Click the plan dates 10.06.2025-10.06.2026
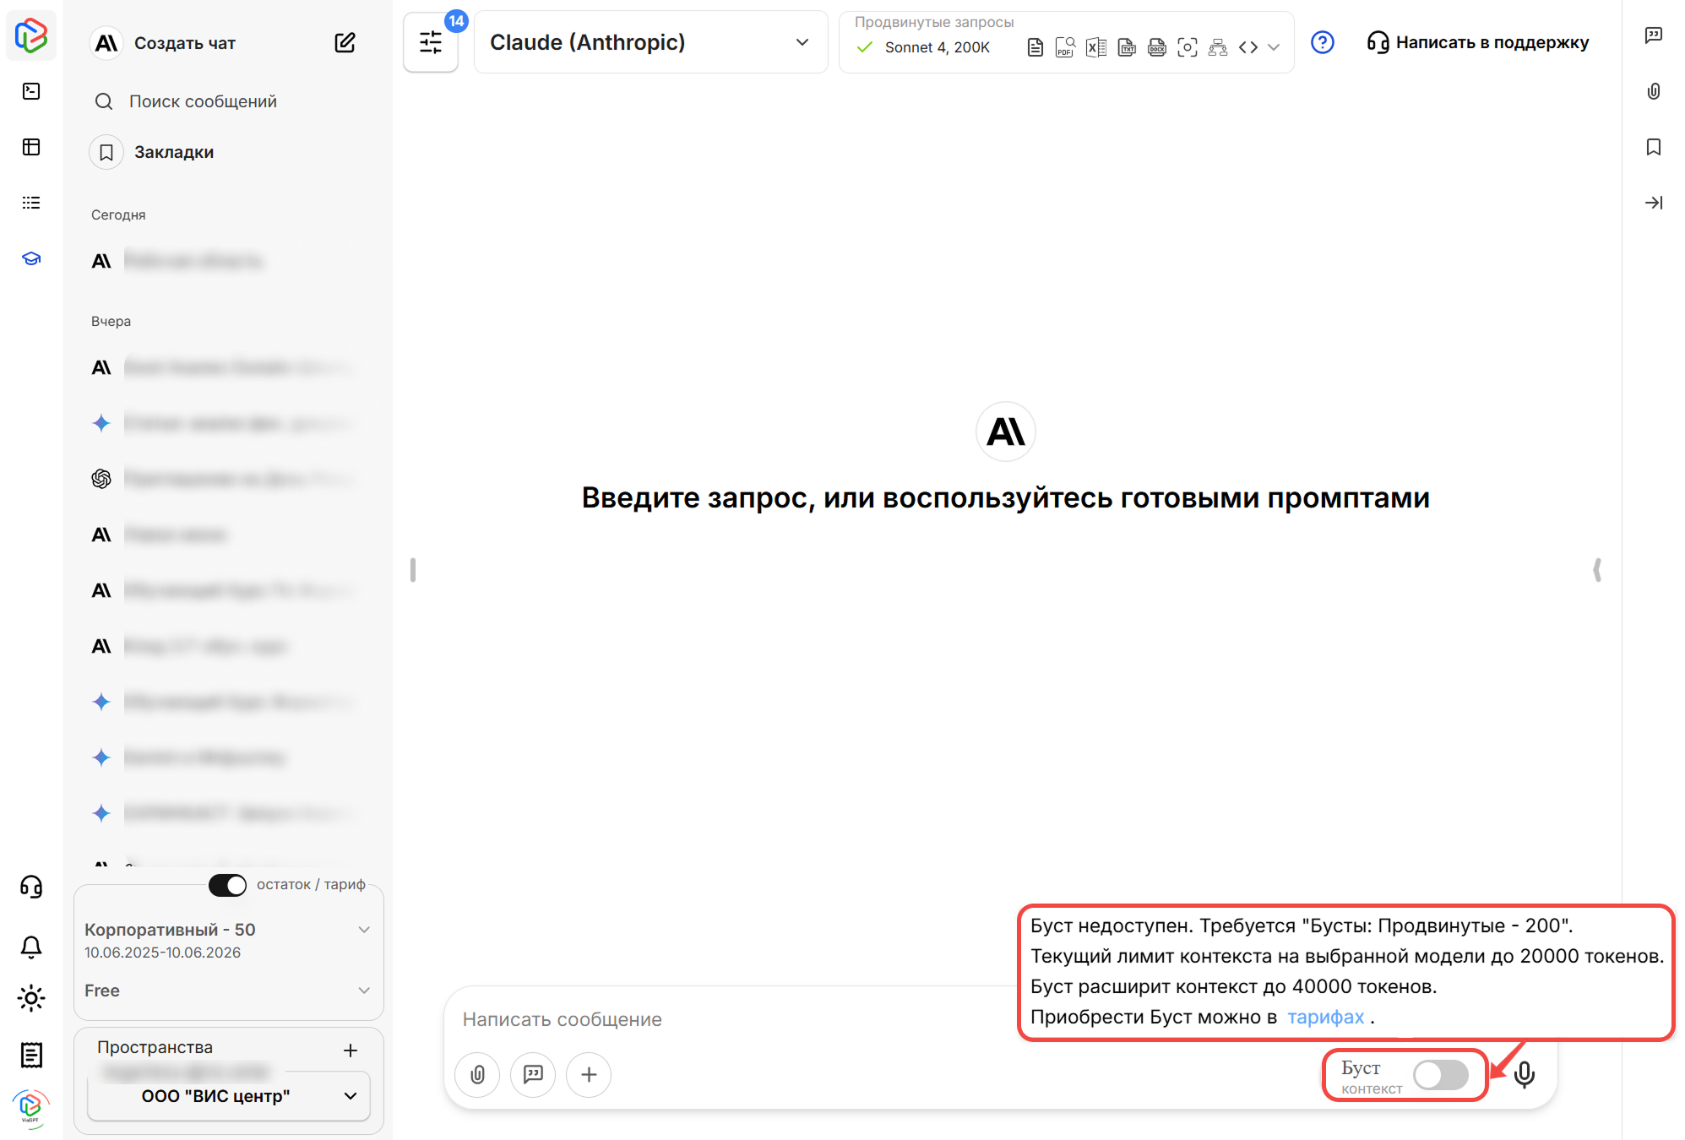1685x1140 pixels. click(162, 953)
